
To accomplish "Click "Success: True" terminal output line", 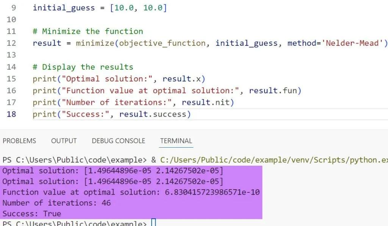I will point(32,214).
